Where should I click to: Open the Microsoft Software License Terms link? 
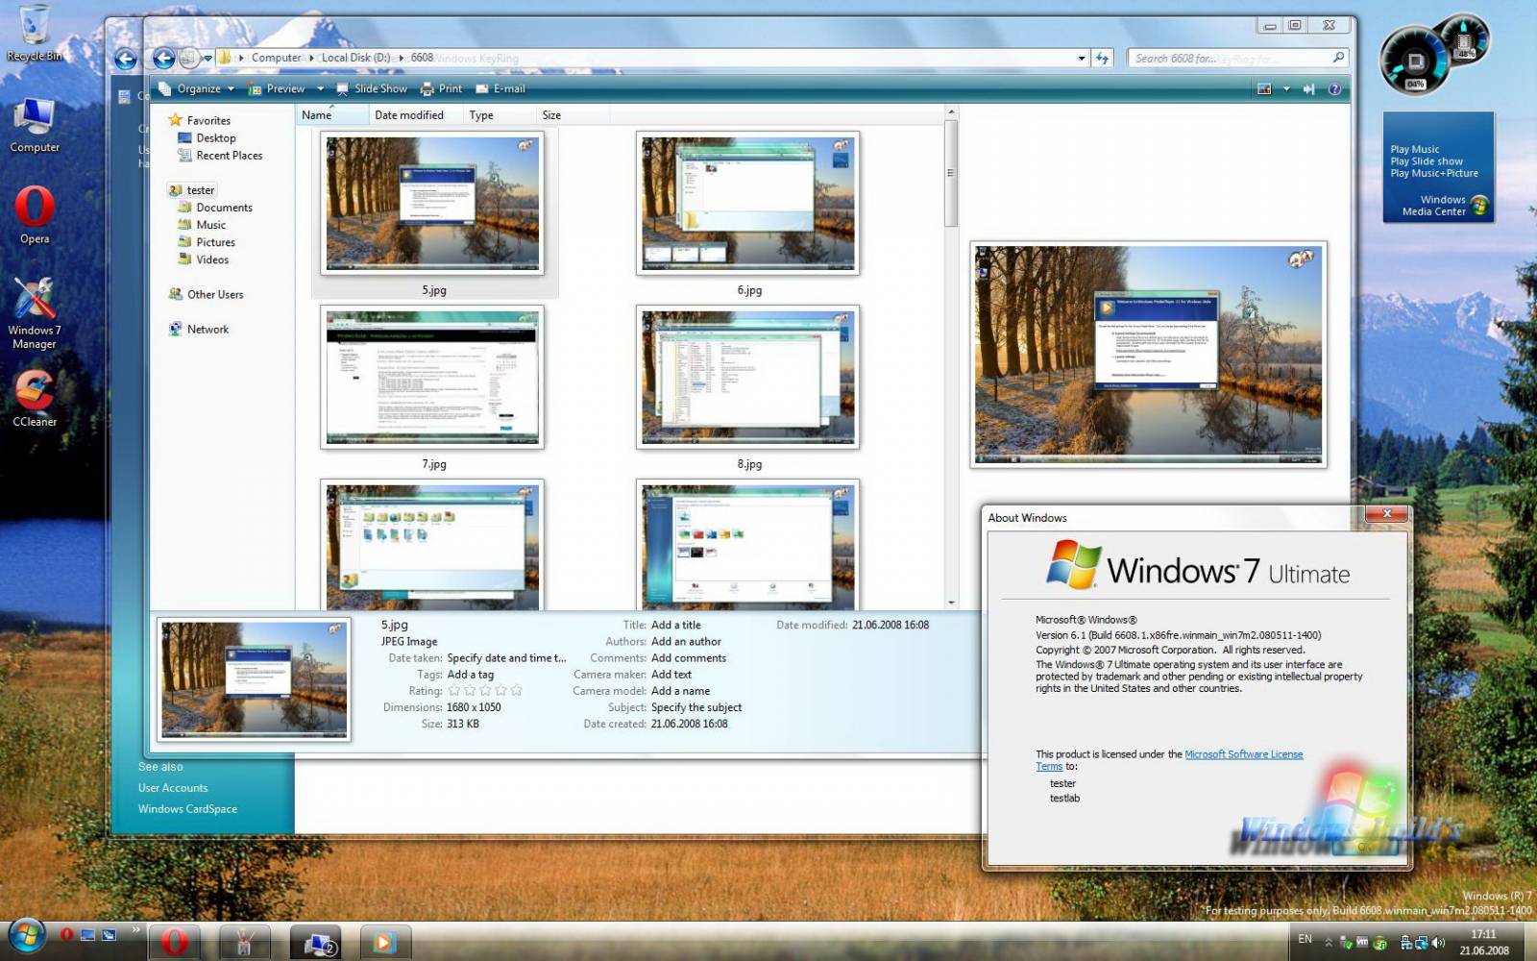pyautogui.click(x=1244, y=754)
